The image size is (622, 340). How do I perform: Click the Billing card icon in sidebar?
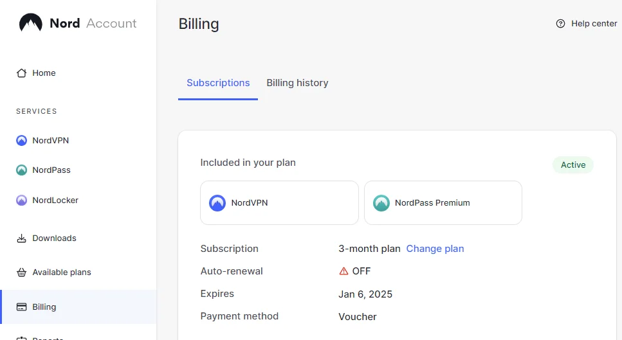click(21, 307)
